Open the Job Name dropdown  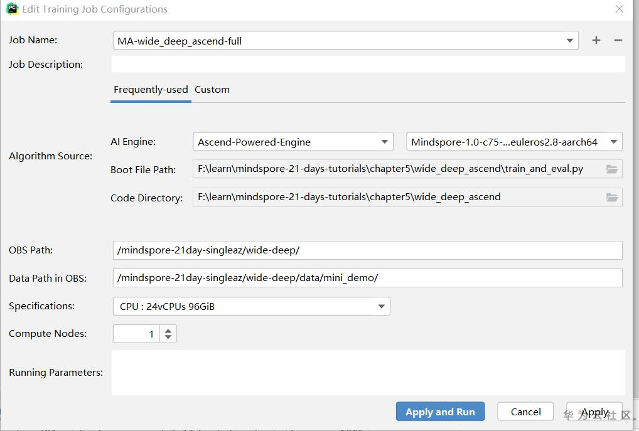(x=569, y=41)
